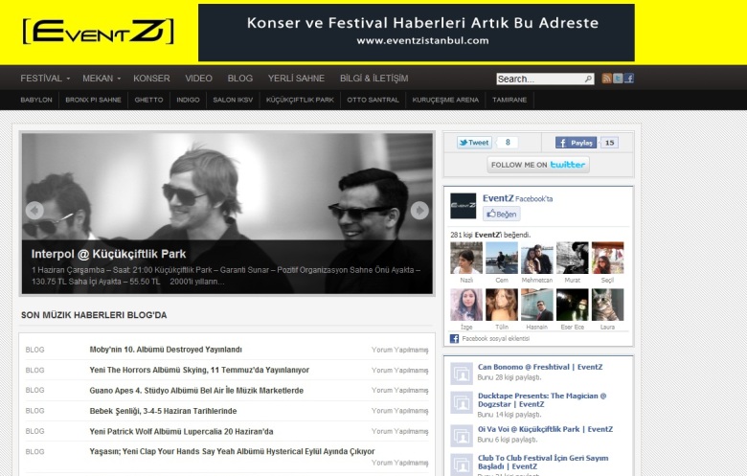
Task: Click Follow me on Twitter button
Action: click(538, 165)
